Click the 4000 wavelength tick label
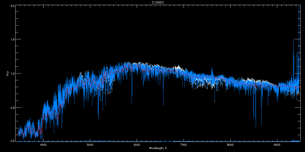The image size is (305, 152). (x=43, y=145)
